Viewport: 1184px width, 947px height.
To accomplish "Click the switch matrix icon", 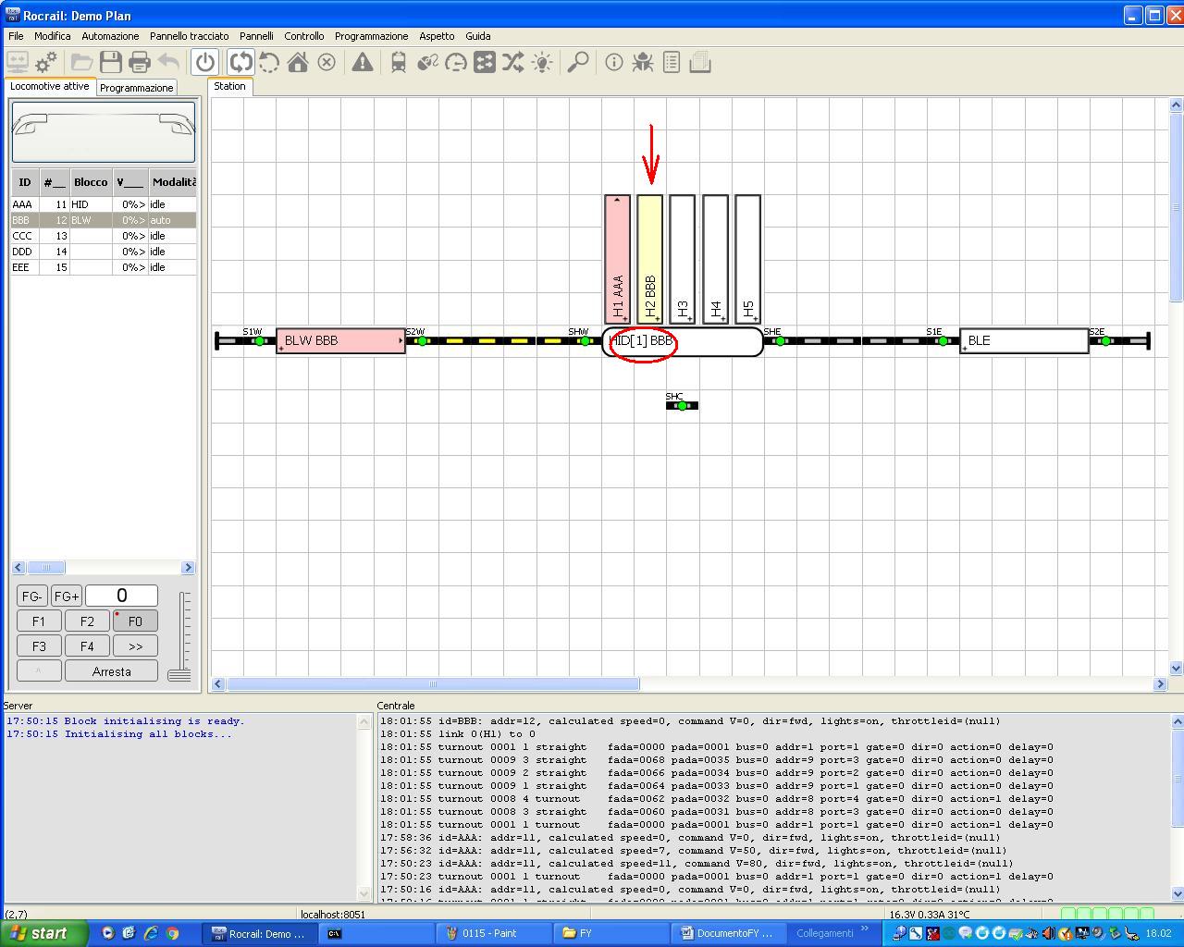I will pos(485,63).
